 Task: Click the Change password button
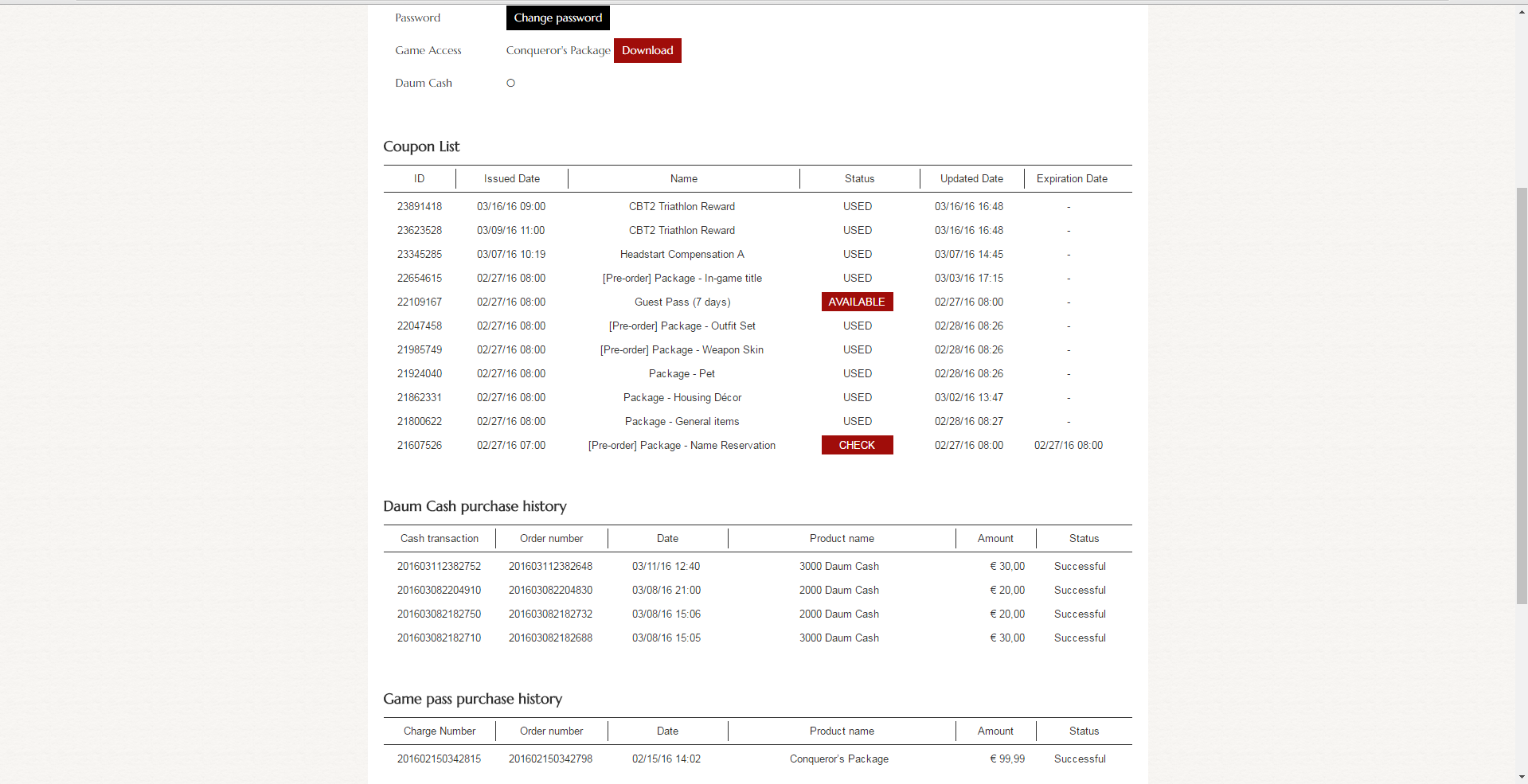[557, 18]
